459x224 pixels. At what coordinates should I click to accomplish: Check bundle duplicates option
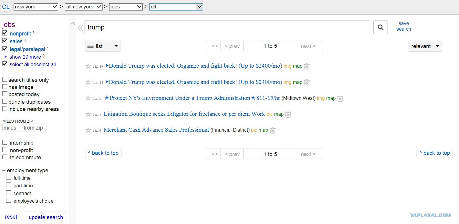point(5,101)
